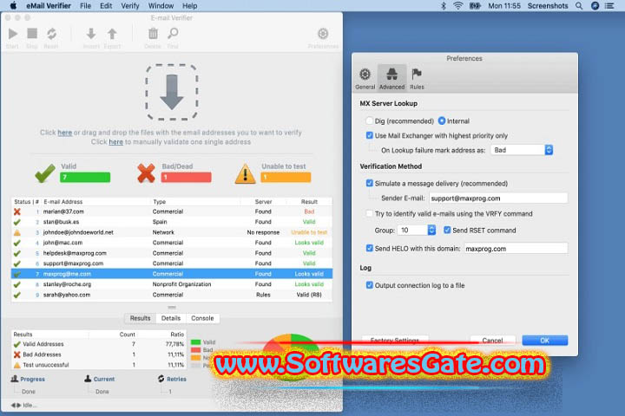Click the green Valid checkmark icon
Image resolution: width=625 pixels, height=416 pixels.
point(45,173)
